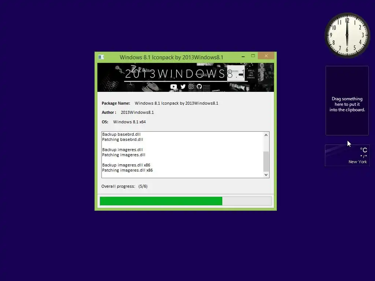Screen dimensions: 375x281
Task: Click the log scrollbar thumb
Action: tap(266, 161)
